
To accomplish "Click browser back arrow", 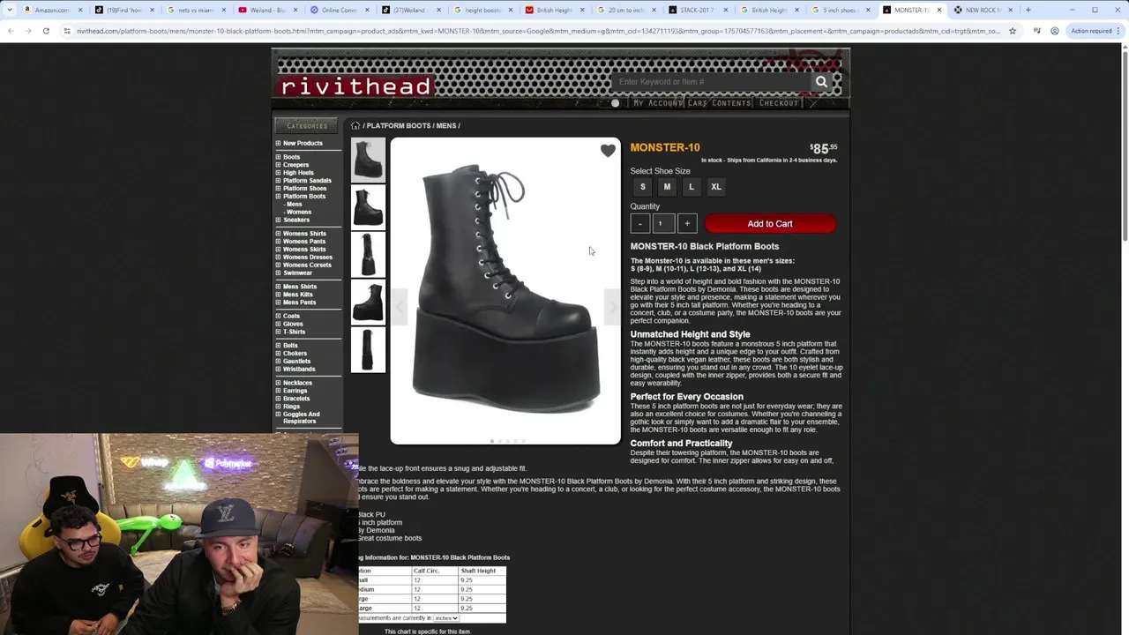I will 10,31.
